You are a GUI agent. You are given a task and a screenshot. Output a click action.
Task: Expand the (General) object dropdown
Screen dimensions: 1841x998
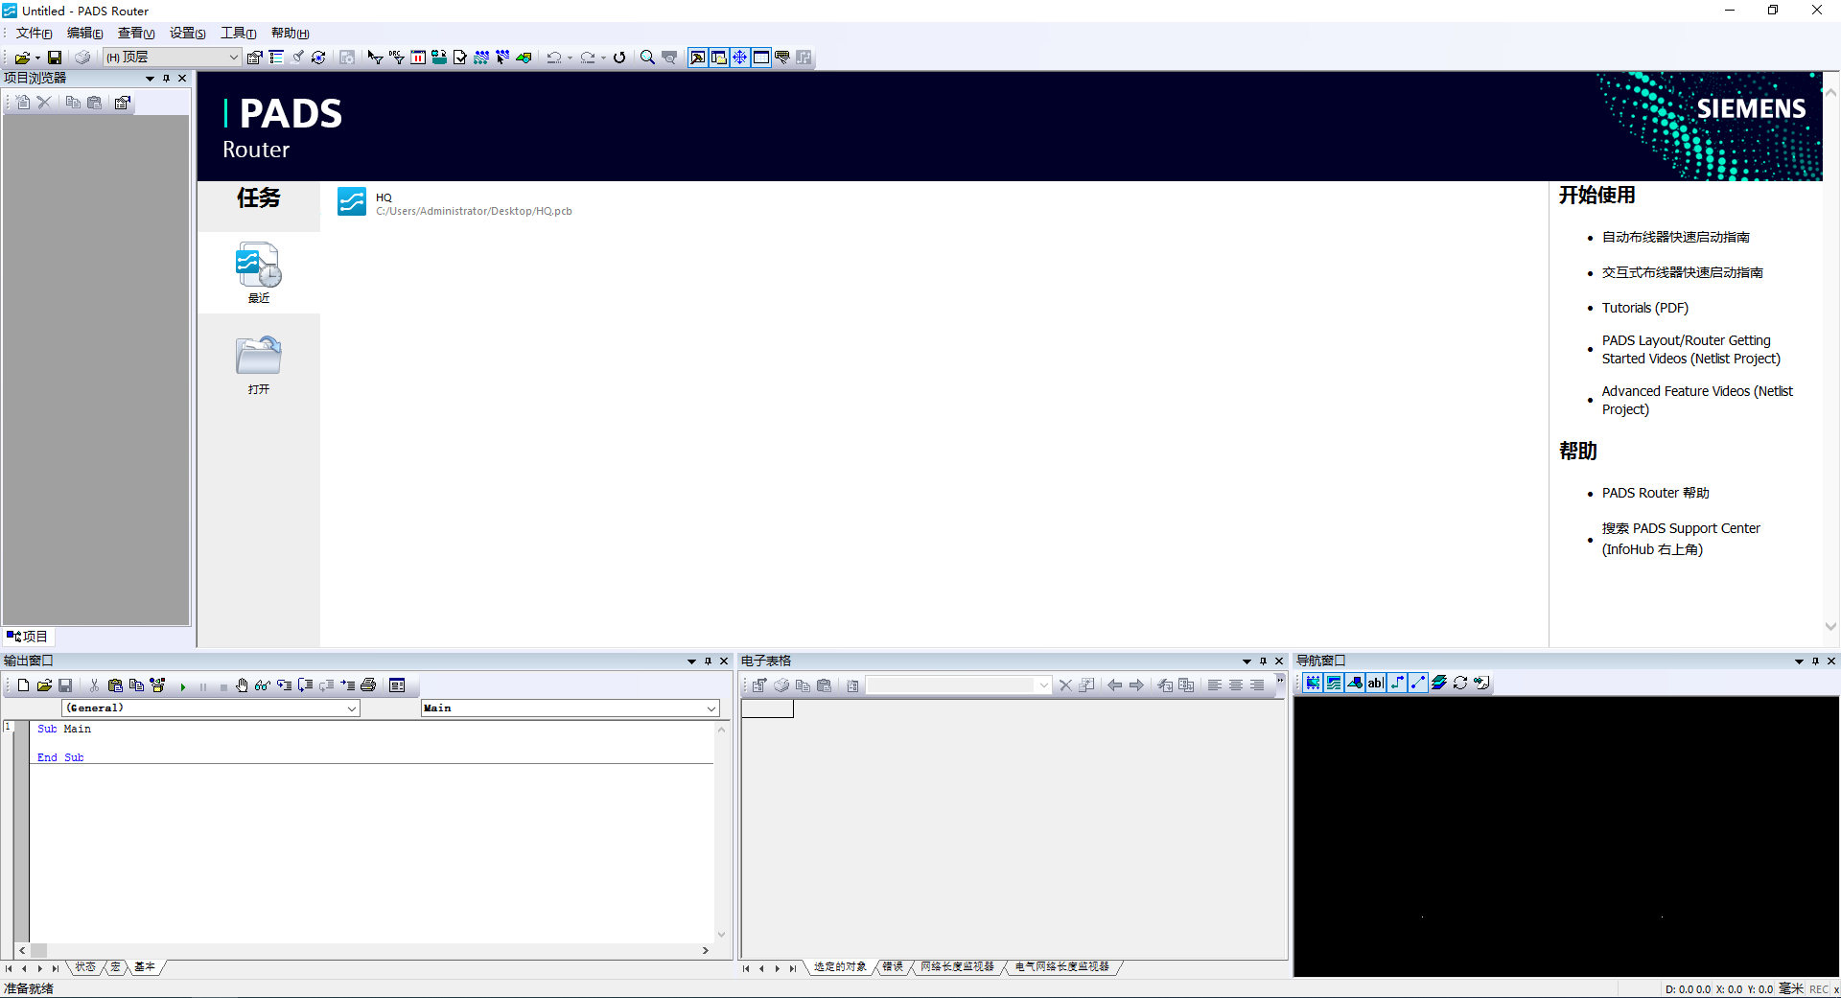tap(352, 708)
